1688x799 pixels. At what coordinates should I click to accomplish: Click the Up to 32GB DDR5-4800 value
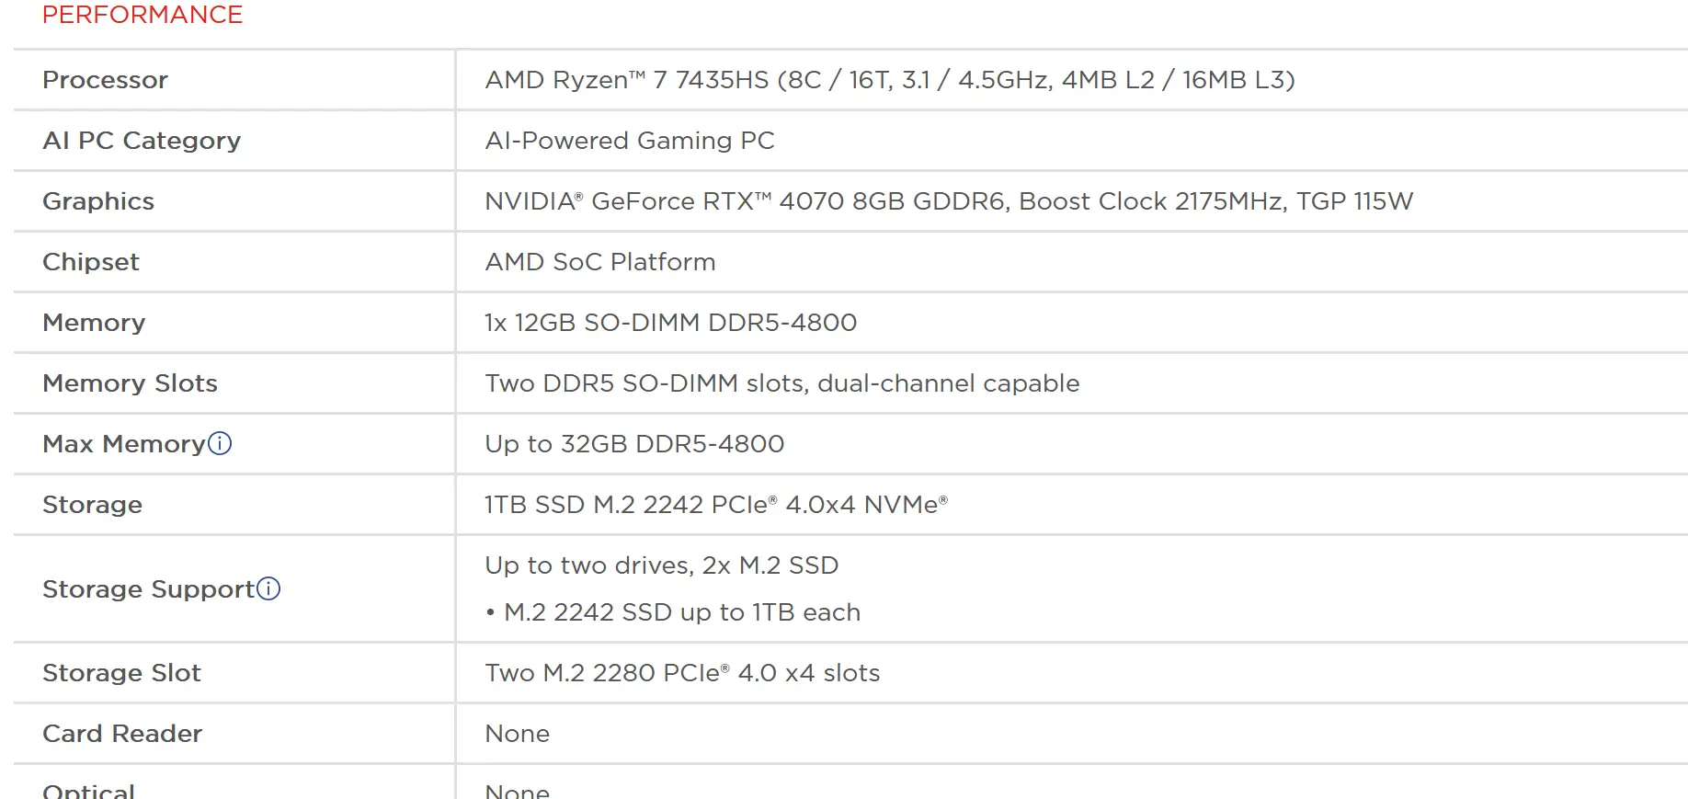(634, 444)
